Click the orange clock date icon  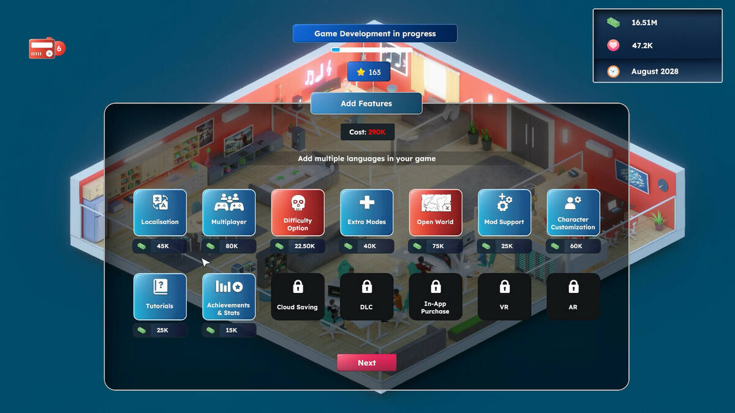[x=613, y=71]
